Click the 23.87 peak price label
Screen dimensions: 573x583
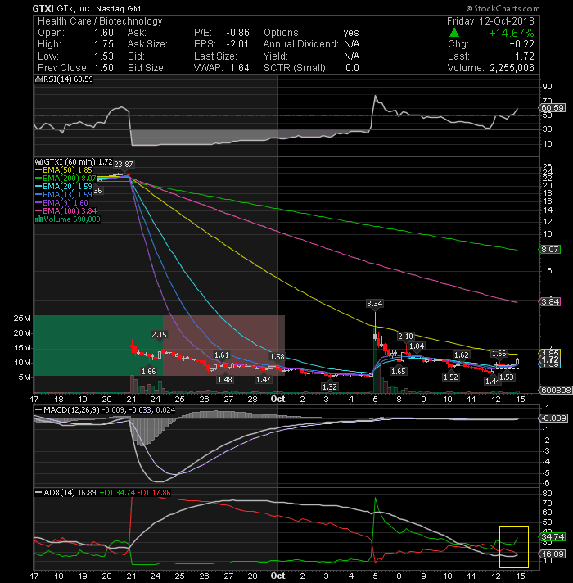point(124,165)
